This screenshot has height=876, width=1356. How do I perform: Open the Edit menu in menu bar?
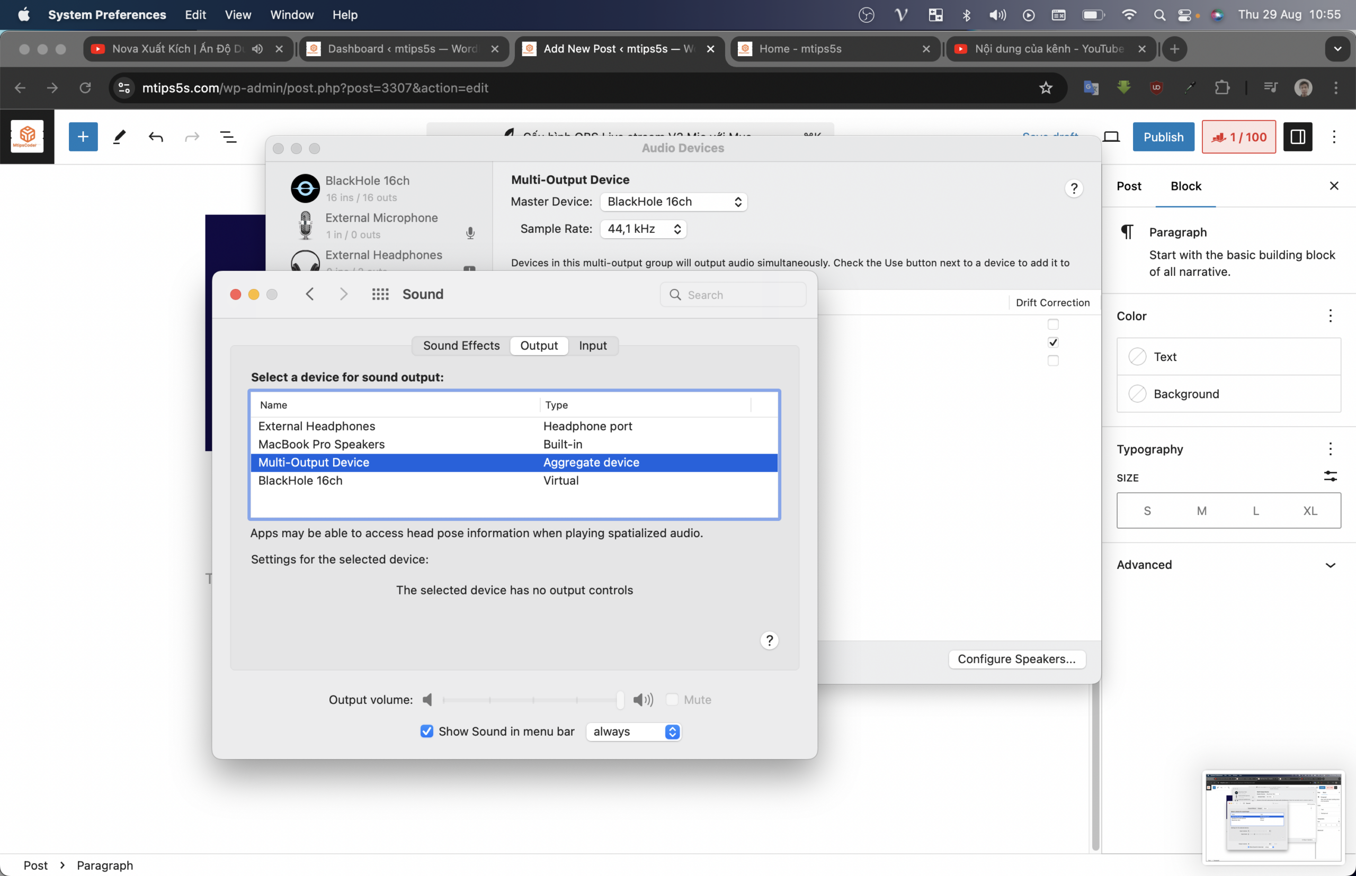(195, 15)
